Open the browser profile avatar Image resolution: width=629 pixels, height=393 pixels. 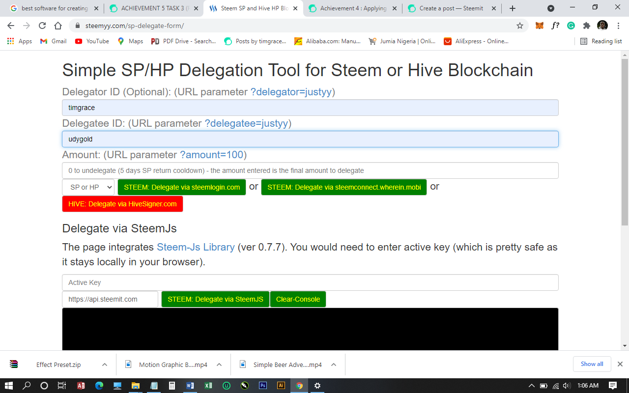point(602,25)
